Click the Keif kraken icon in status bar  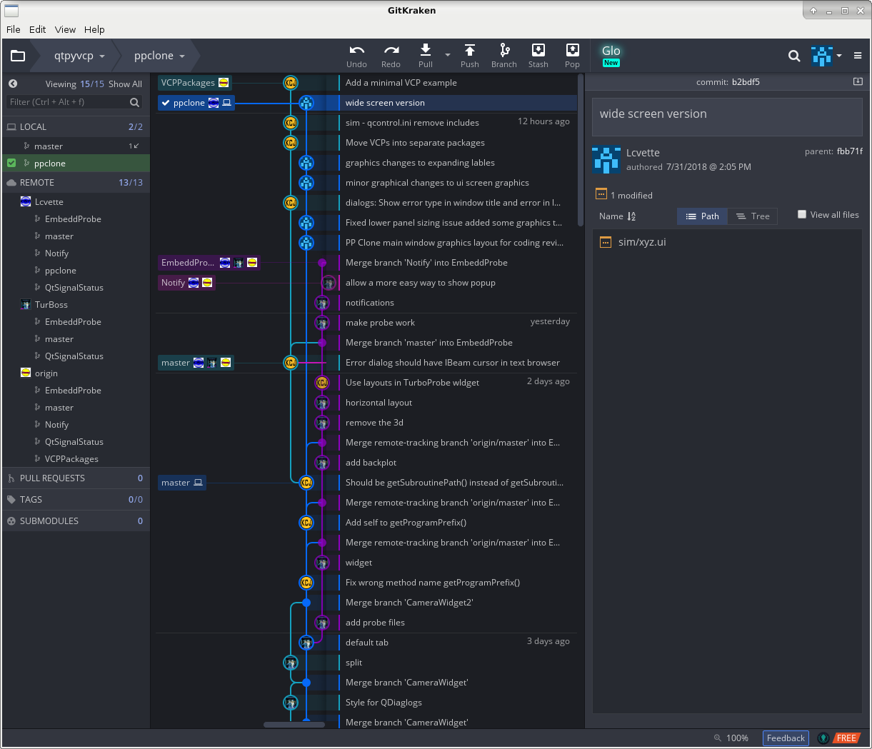(823, 738)
